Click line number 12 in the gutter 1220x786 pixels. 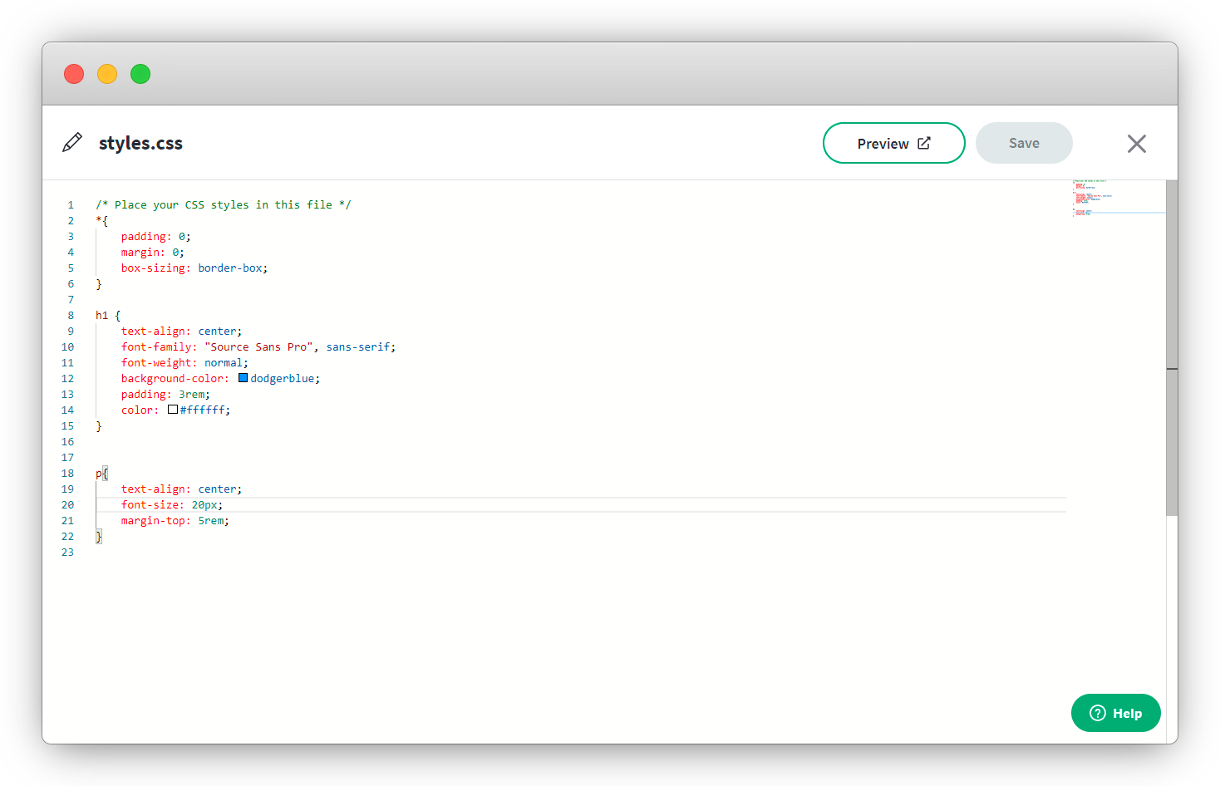pyautogui.click(x=67, y=378)
